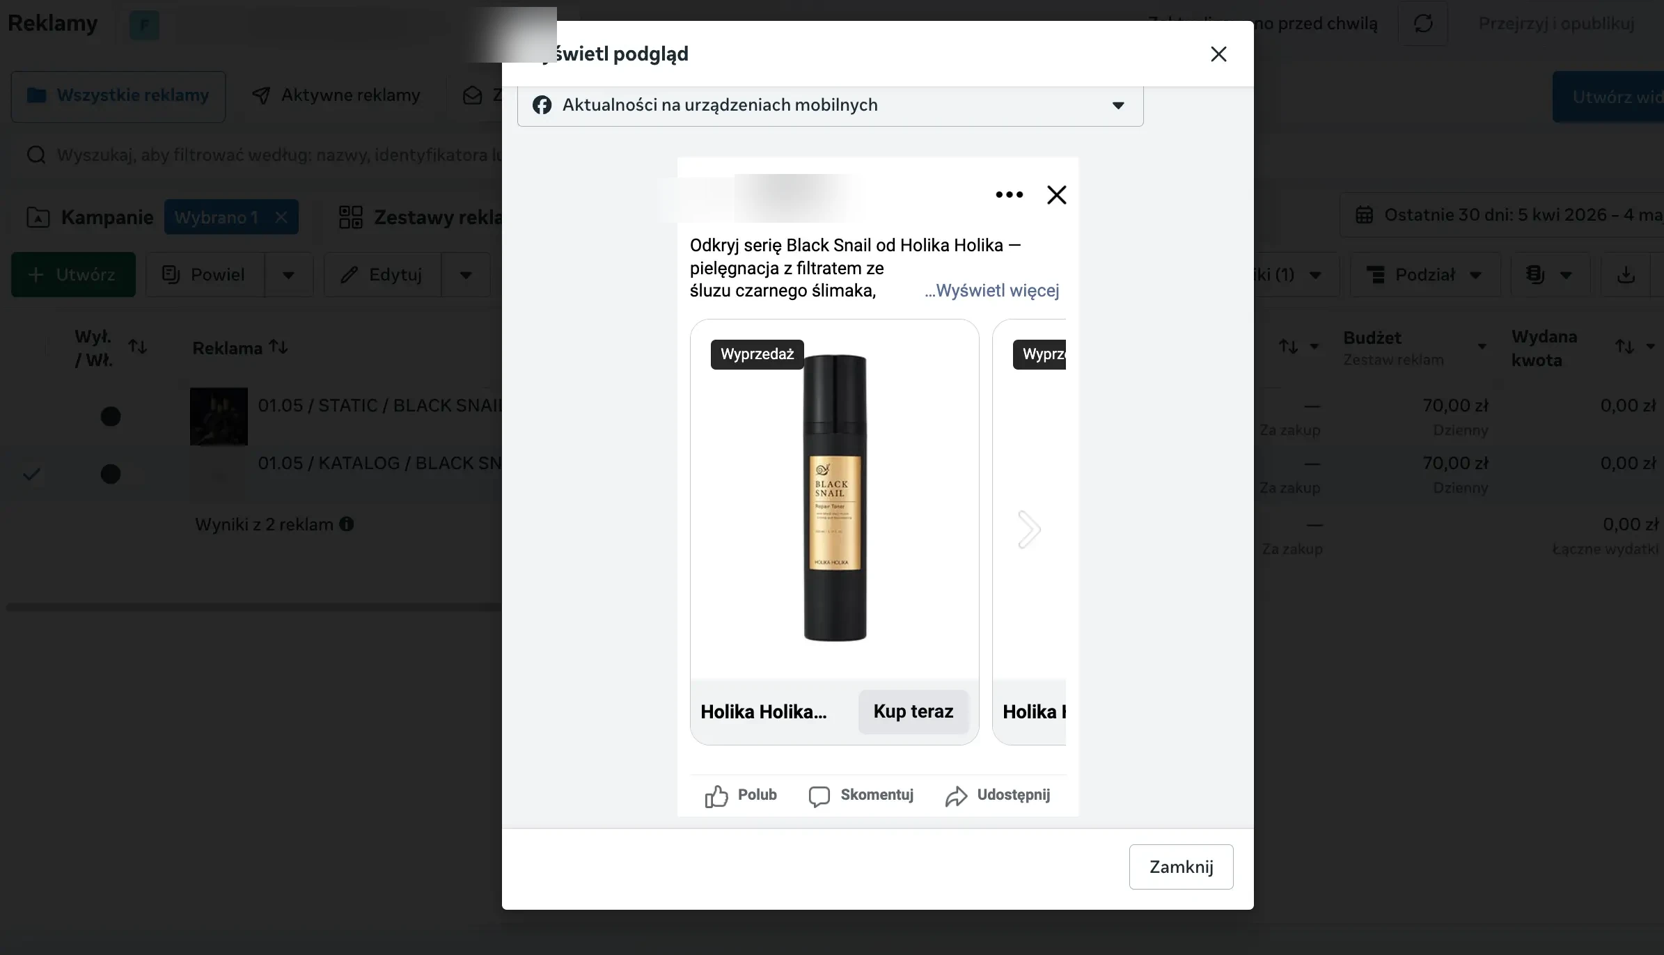Viewport: 1664px width, 955px height.
Task: Click the Black Snail product bottle image
Action: point(835,498)
